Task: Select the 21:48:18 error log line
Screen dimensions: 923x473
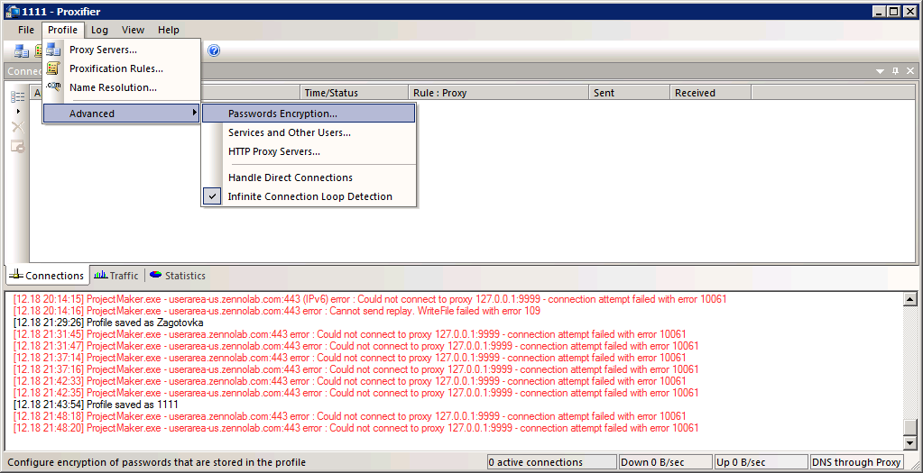Action: coord(350,416)
